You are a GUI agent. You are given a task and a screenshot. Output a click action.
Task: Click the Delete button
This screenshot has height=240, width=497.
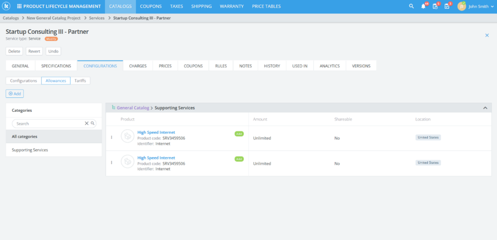click(x=14, y=51)
